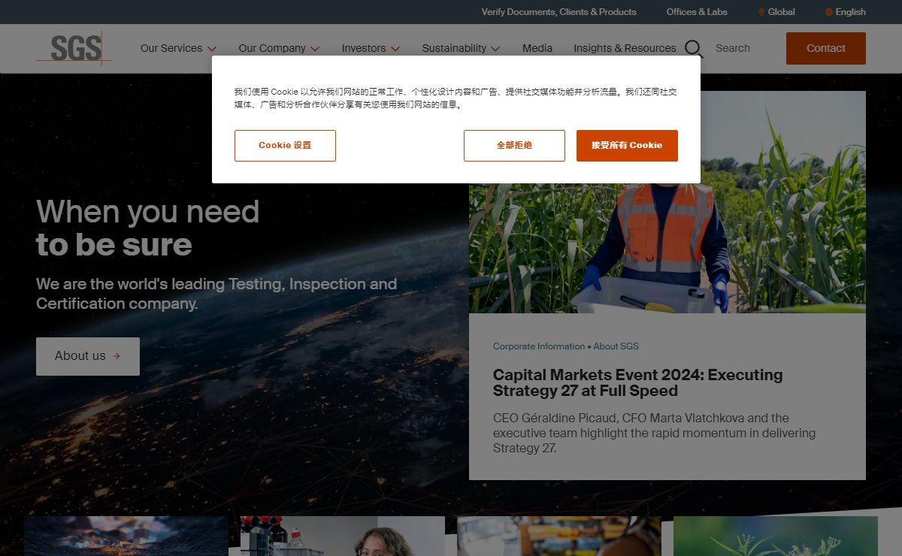Expand the Our Company chevron
Screen dimensions: 902x556
tap(315, 49)
